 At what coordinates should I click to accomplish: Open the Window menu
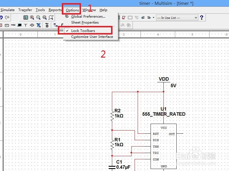point(89,10)
